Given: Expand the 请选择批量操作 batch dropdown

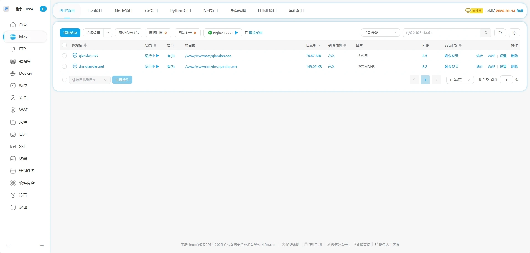Looking at the screenshot, I should (x=90, y=80).
